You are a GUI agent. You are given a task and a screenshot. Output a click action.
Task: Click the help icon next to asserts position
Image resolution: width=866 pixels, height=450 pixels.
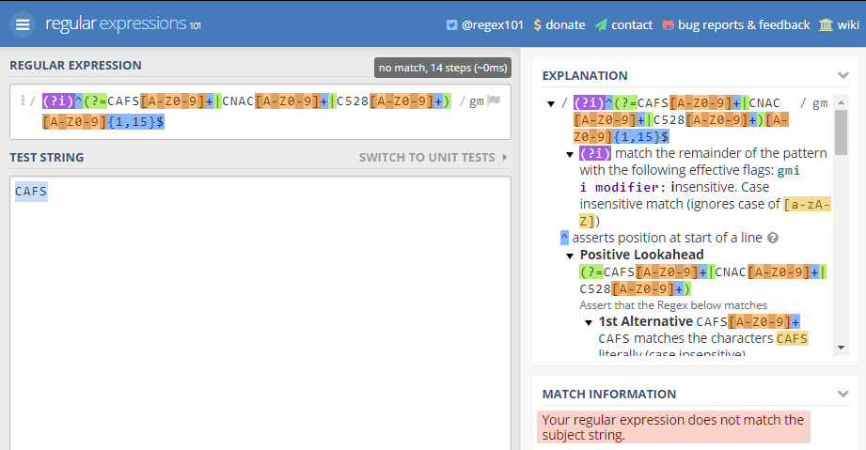click(773, 238)
